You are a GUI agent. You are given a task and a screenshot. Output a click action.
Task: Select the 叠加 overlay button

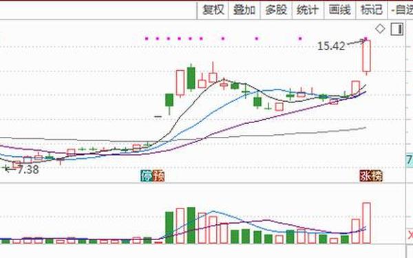[x=244, y=10]
